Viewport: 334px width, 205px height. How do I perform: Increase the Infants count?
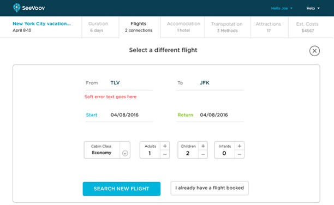click(x=240, y=146)
